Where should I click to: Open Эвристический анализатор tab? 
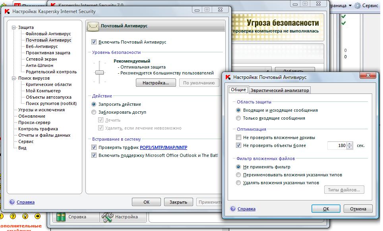click(280, 90)
